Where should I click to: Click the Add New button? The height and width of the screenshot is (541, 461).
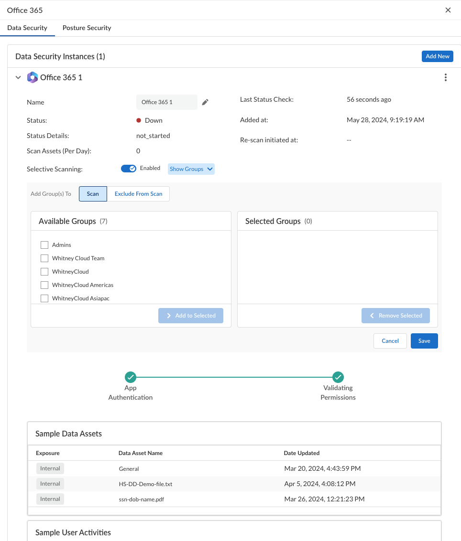(437, 56)
